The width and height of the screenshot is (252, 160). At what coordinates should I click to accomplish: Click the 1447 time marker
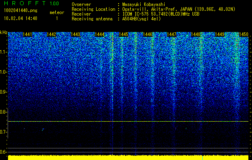[x=171, y=34]
